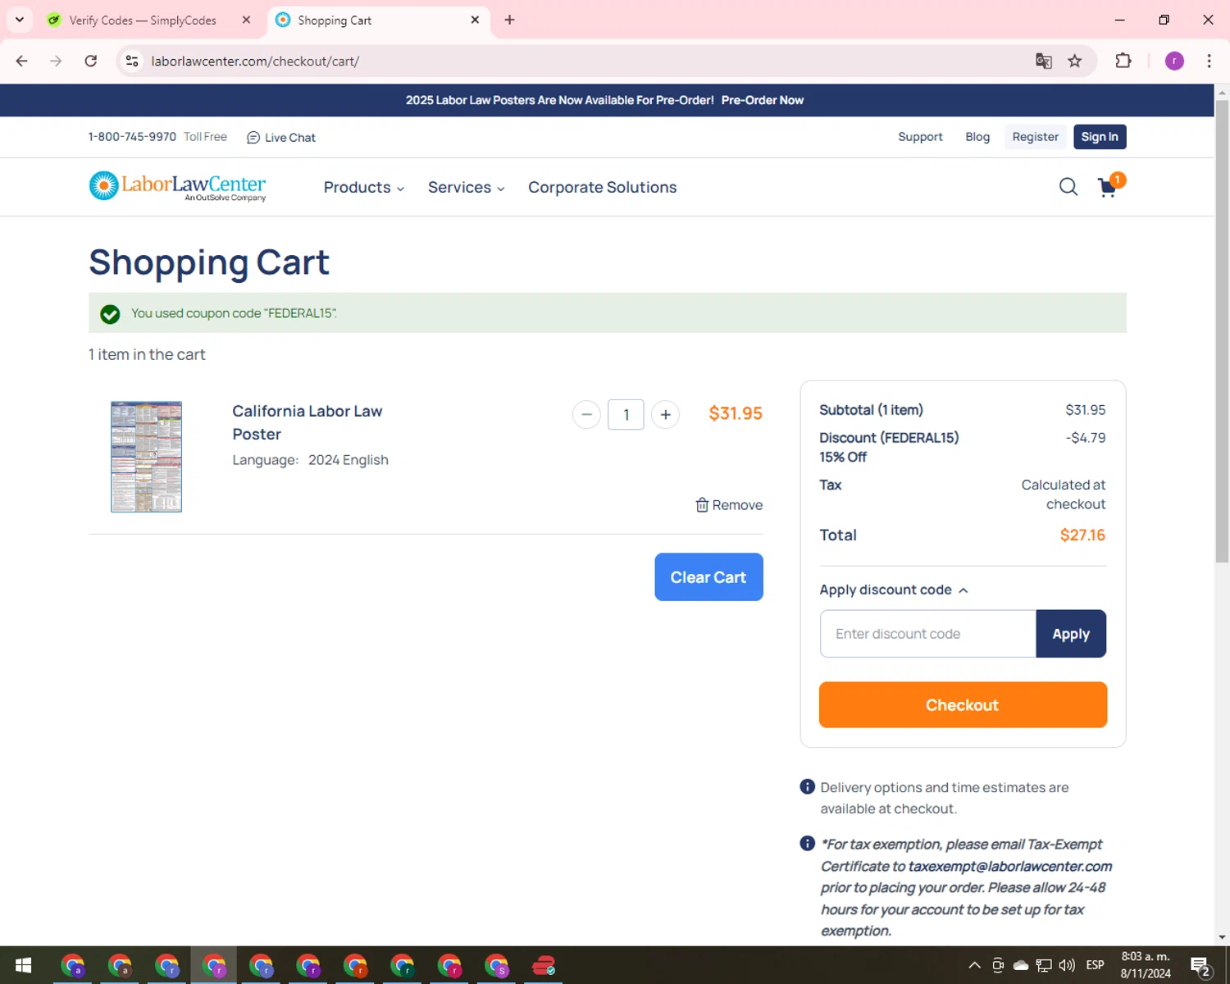Click the taxexempt@laborlawcenter.com email link

click(1010, 866)
